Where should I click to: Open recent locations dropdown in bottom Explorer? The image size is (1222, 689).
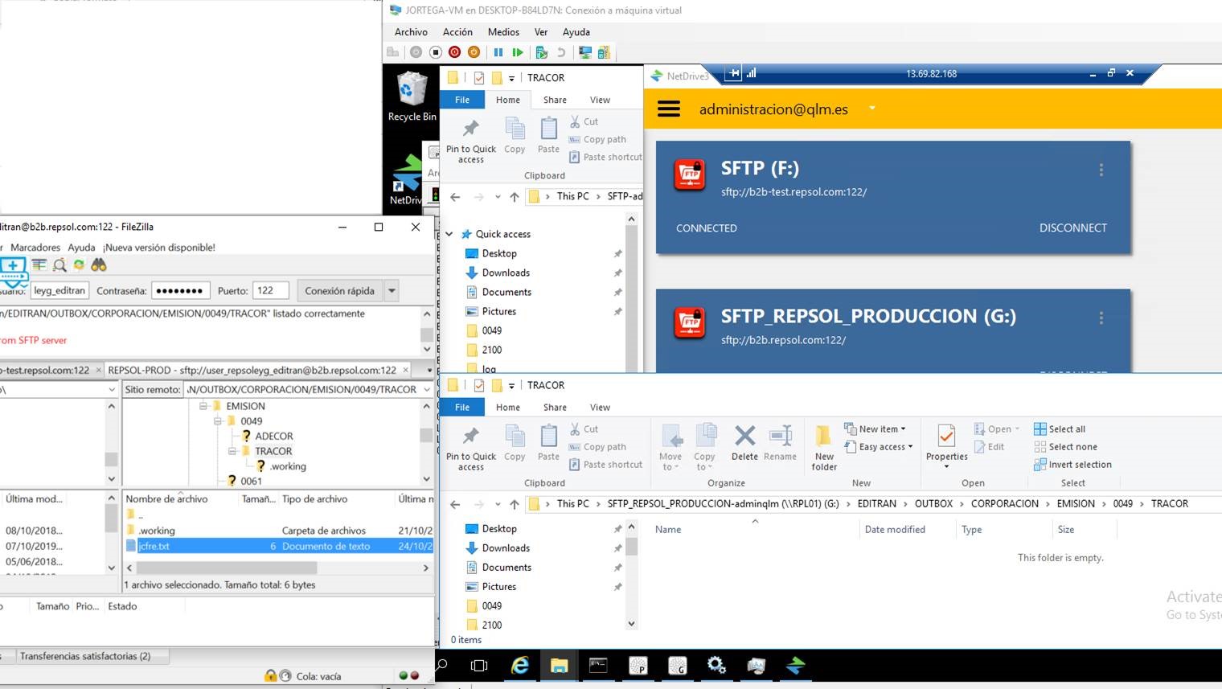(x=498, y=504)
